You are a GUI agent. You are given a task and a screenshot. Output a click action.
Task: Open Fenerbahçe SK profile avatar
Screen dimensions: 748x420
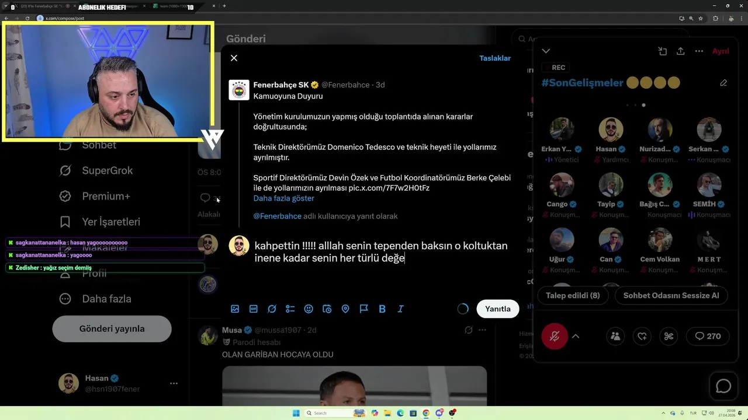point(238,90)
